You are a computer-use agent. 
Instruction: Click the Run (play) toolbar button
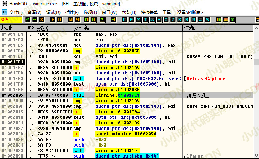click(x=53, y=20)
